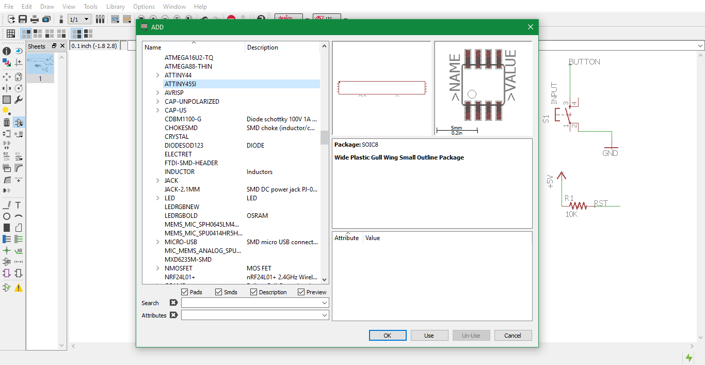Open the Attributes dropdown arrow

point(324,315)
